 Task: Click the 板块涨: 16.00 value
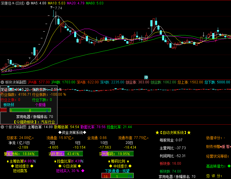170,163
